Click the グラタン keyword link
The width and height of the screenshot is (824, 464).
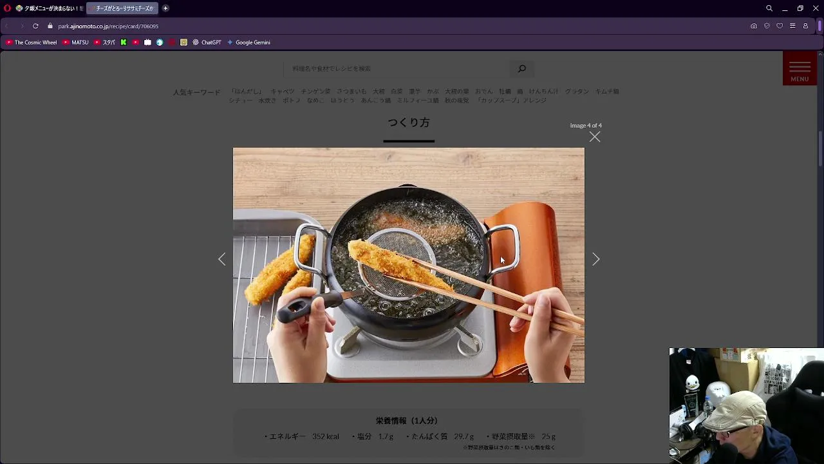[577, 92]
